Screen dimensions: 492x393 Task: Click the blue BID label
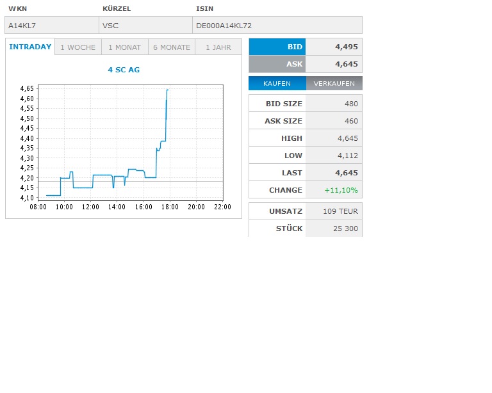[x=277, y=47]
